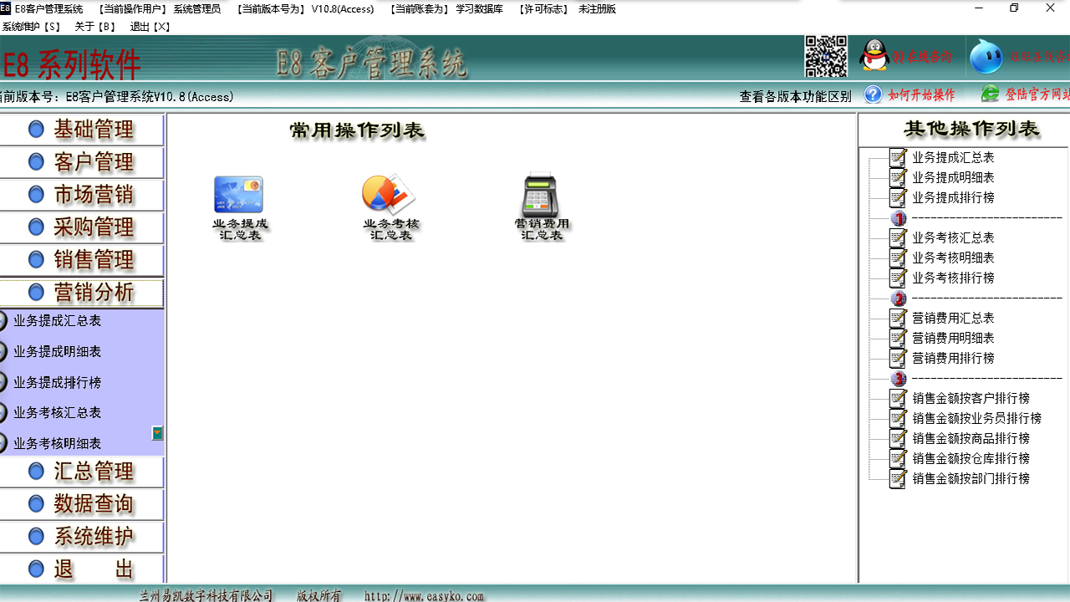Open http://www.easyko.com link in footer
Screen dimensions: 1070x602
pos(424,596)
